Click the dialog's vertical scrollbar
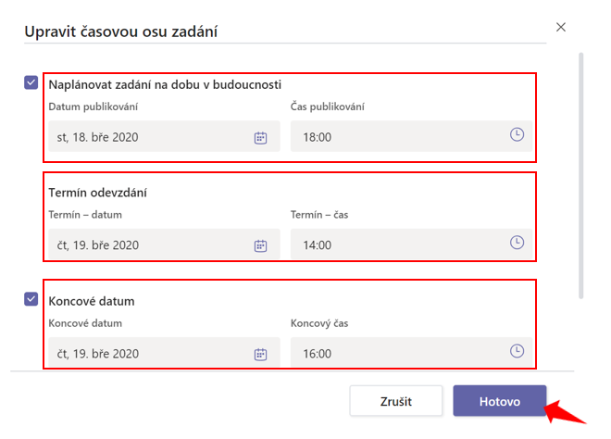 [x=581, y=175]
